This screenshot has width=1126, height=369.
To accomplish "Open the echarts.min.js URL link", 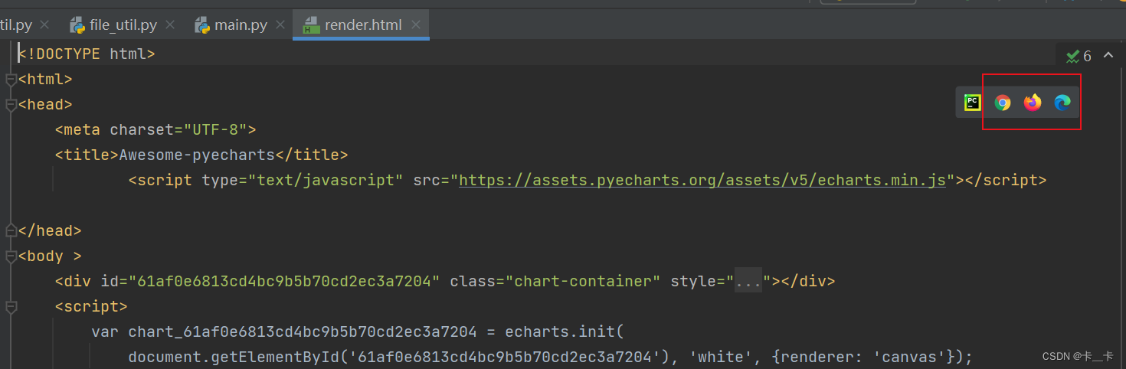I will (x=702, y=181).
